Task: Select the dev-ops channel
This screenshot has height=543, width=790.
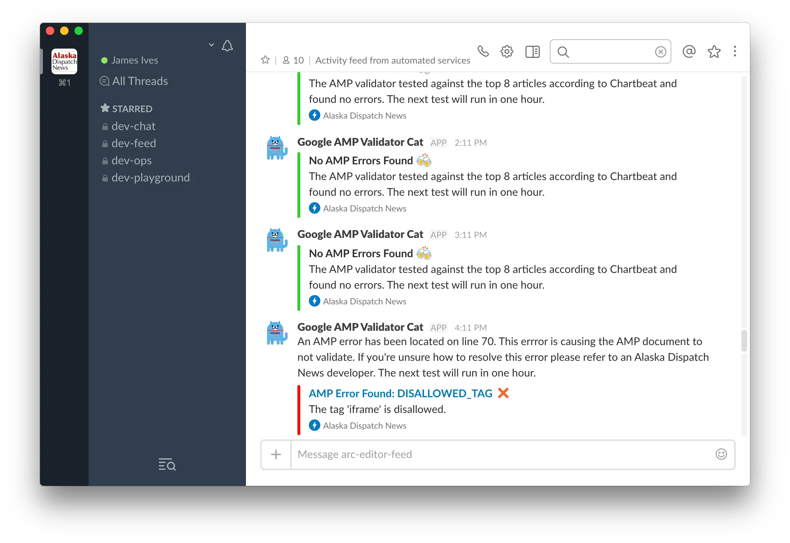Action: coord(131,160)
